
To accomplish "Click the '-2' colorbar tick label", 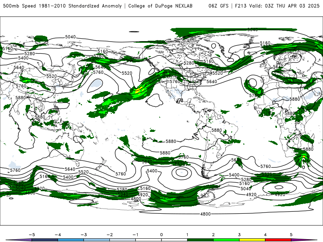I will (109, 235).
